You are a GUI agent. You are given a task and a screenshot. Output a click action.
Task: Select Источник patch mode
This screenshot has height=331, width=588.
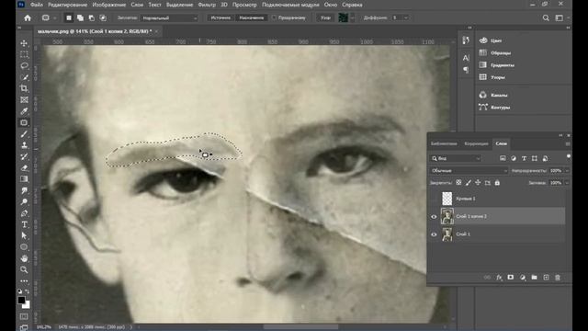point(220,17)
